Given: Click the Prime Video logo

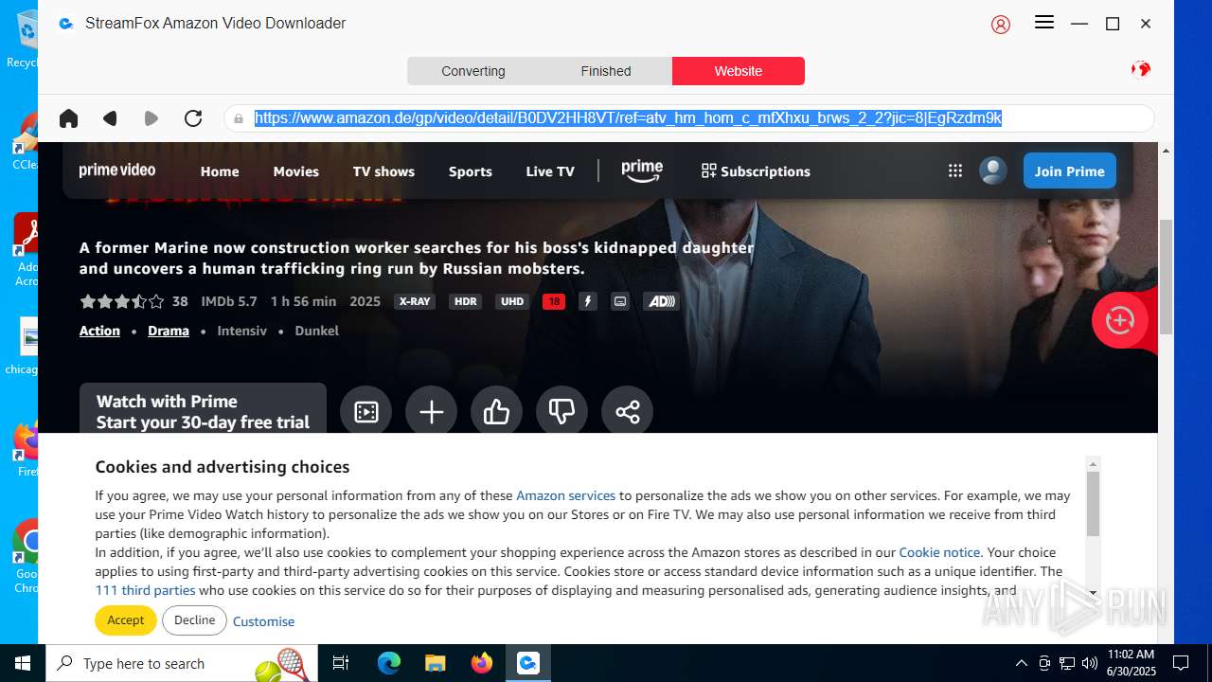Looking at the screenshot, I should 117,170.
